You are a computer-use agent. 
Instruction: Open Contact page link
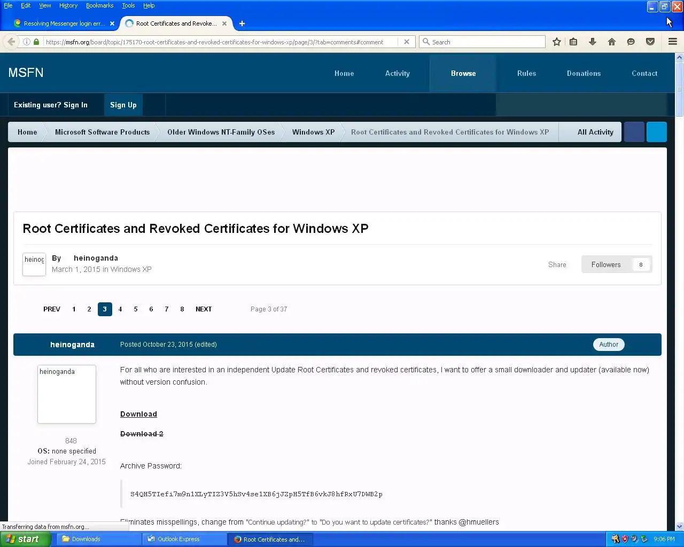[x=644, y=73]
